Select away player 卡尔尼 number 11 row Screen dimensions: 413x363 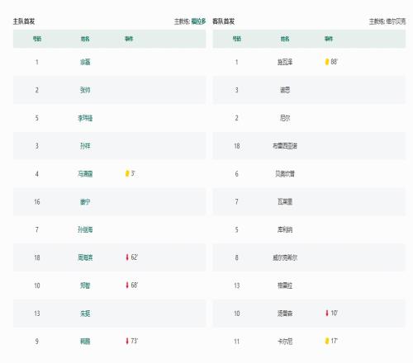309,342
